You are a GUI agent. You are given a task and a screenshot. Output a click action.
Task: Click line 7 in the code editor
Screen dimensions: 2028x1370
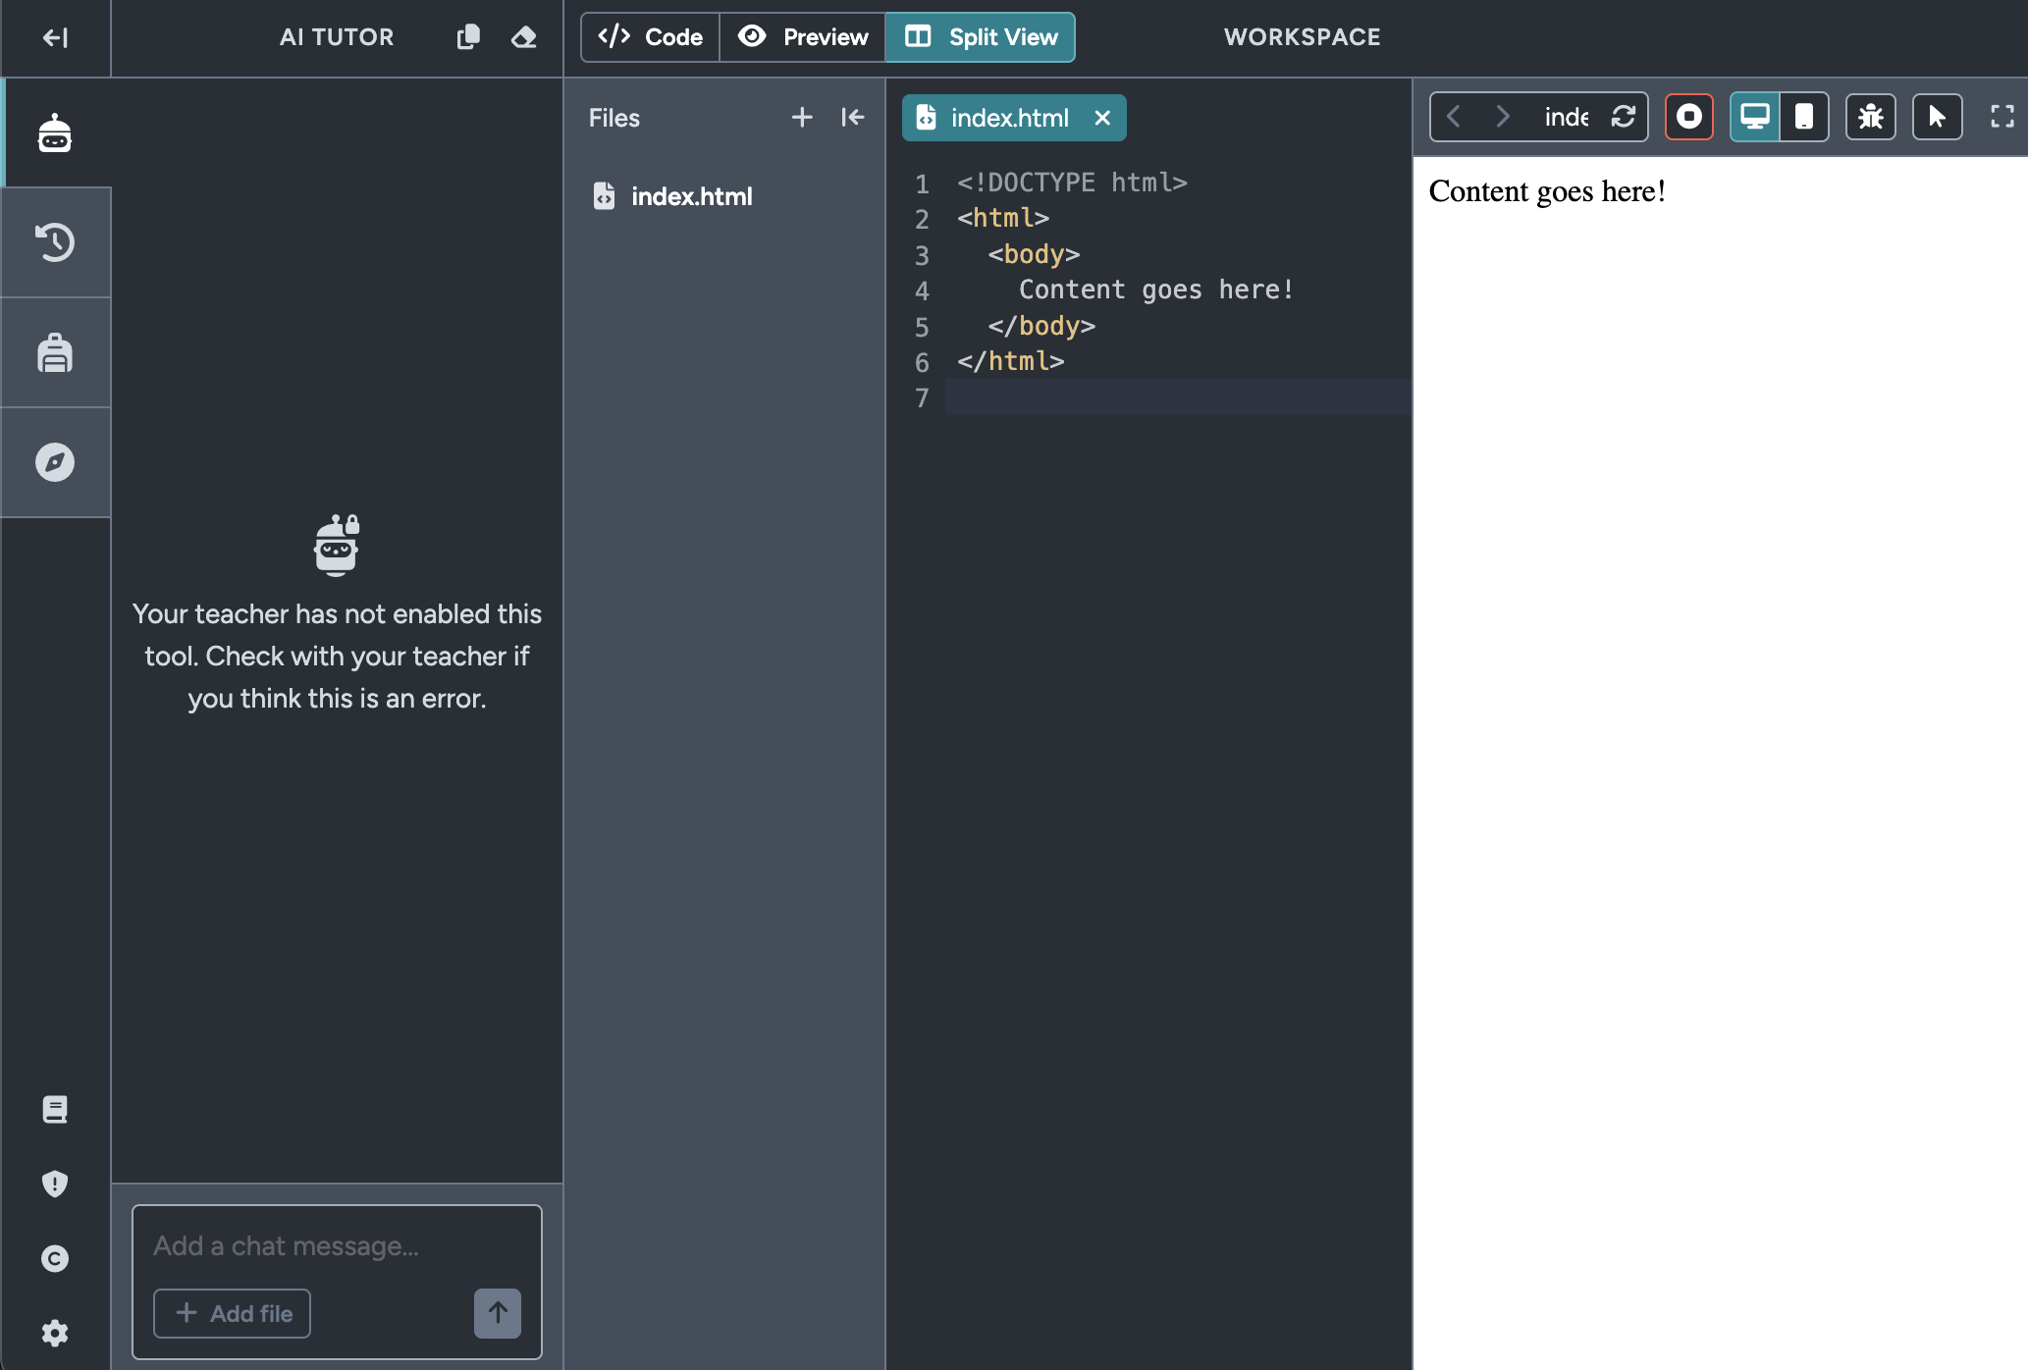pos(1177,397)
